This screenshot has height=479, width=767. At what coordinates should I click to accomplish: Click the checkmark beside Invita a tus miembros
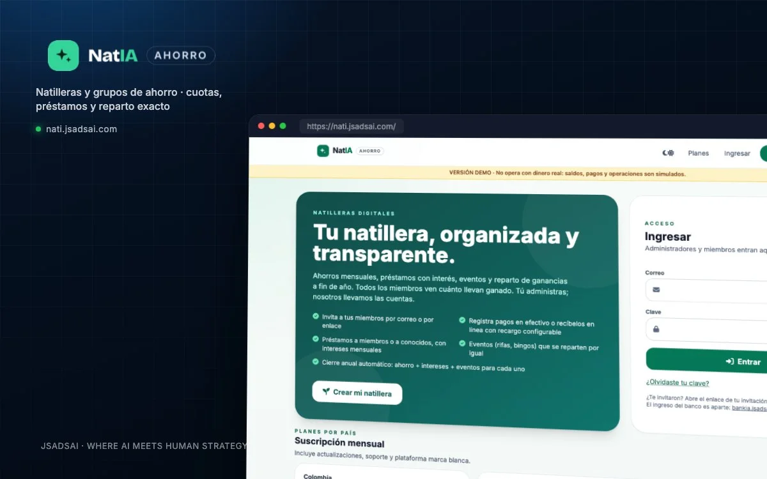tap(316, 316)
